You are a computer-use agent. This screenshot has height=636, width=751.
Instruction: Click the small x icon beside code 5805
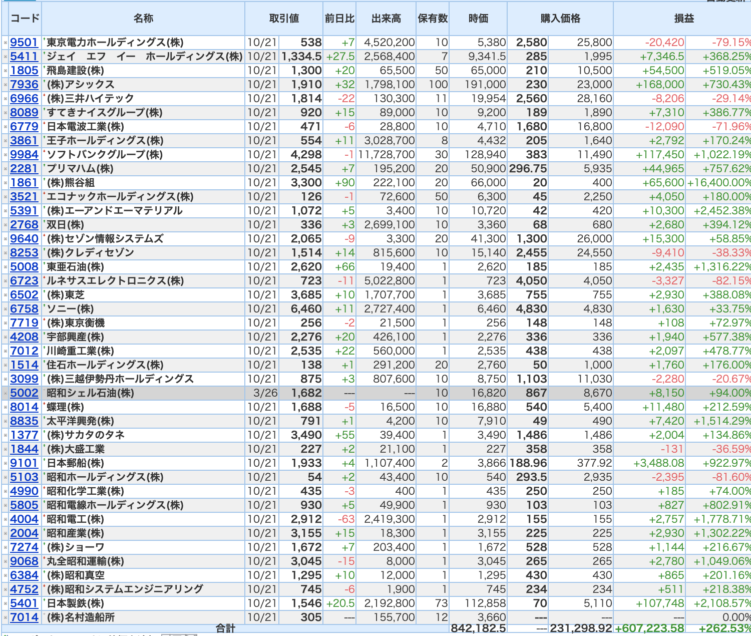(x=6, y=506)
